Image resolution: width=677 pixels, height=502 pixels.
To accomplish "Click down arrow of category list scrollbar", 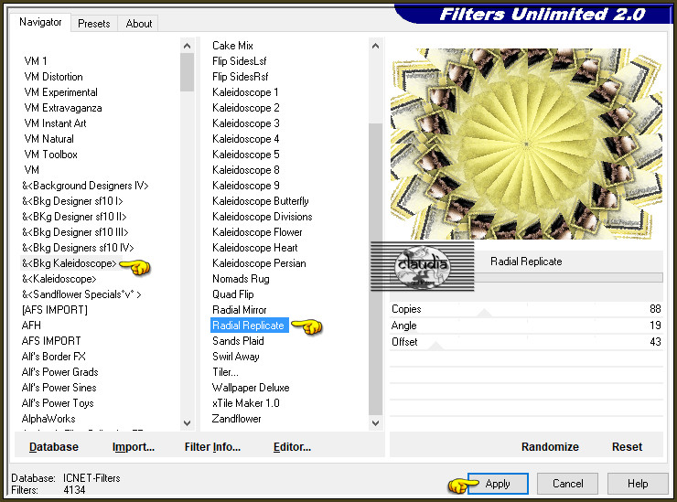I will point(187,423).
